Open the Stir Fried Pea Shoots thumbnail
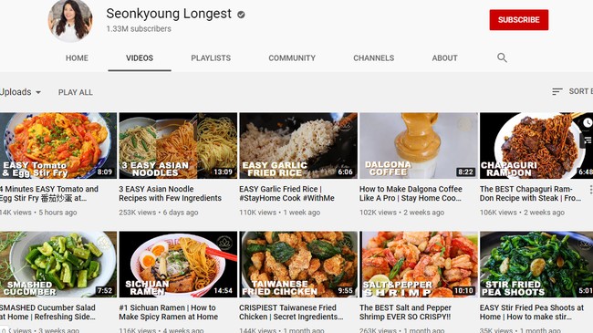The height and width of the screenshot is (333, 593). [x=536, y=265]
